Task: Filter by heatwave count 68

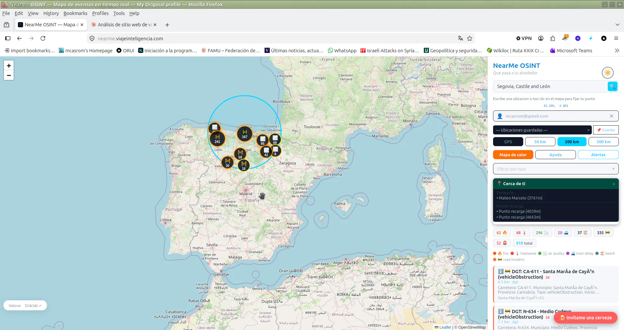Action: 521,233
